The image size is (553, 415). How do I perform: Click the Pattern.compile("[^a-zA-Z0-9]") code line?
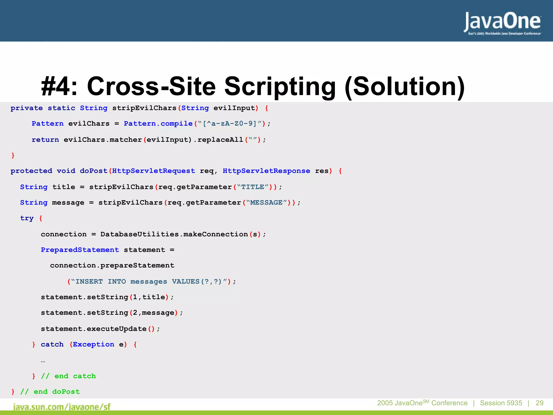tap(151, 124)
